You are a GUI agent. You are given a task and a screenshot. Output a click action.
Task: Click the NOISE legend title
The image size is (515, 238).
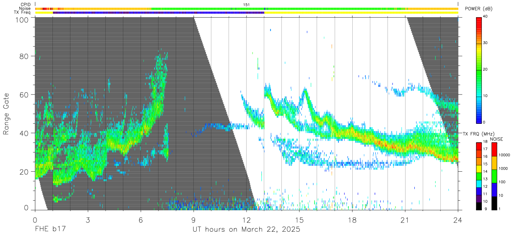click(497, 139)
